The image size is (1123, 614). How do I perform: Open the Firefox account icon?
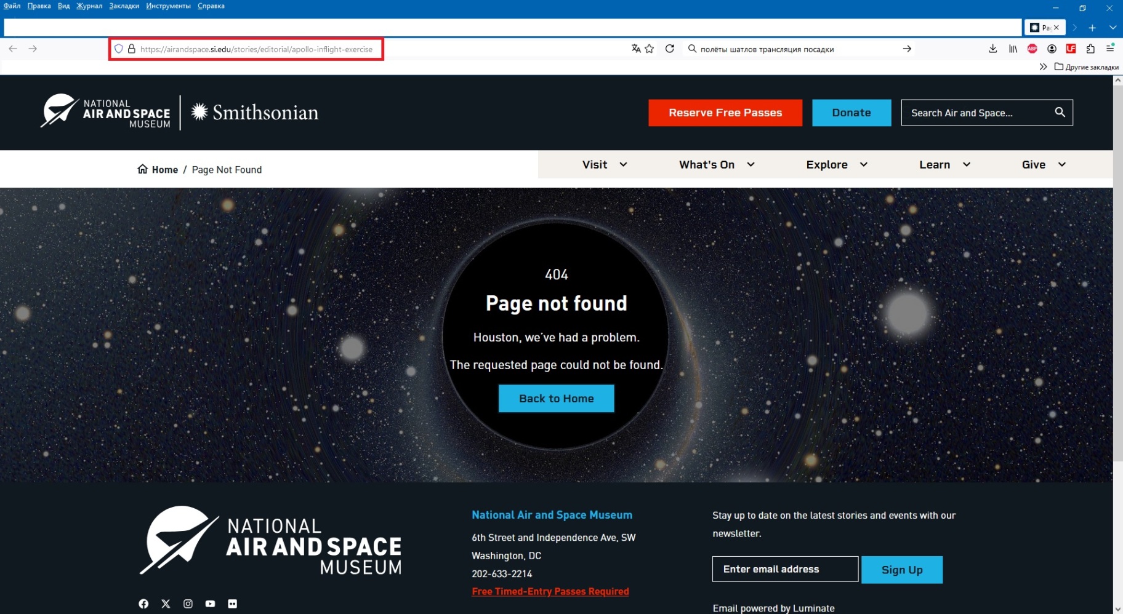point(1052,49)
